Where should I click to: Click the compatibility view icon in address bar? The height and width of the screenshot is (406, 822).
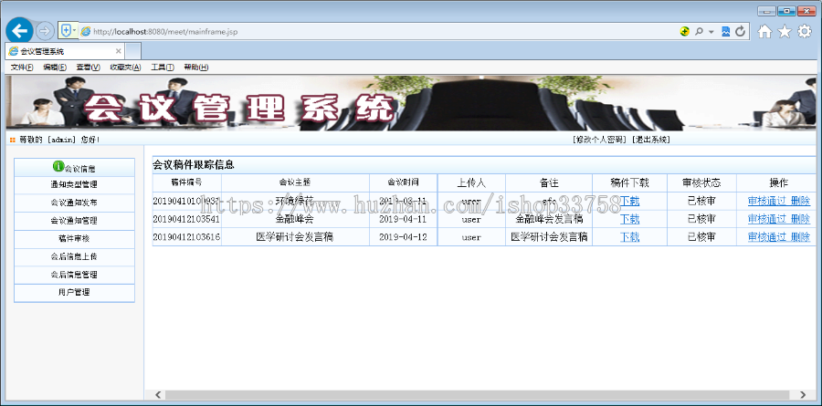click(x=725, y=31)
